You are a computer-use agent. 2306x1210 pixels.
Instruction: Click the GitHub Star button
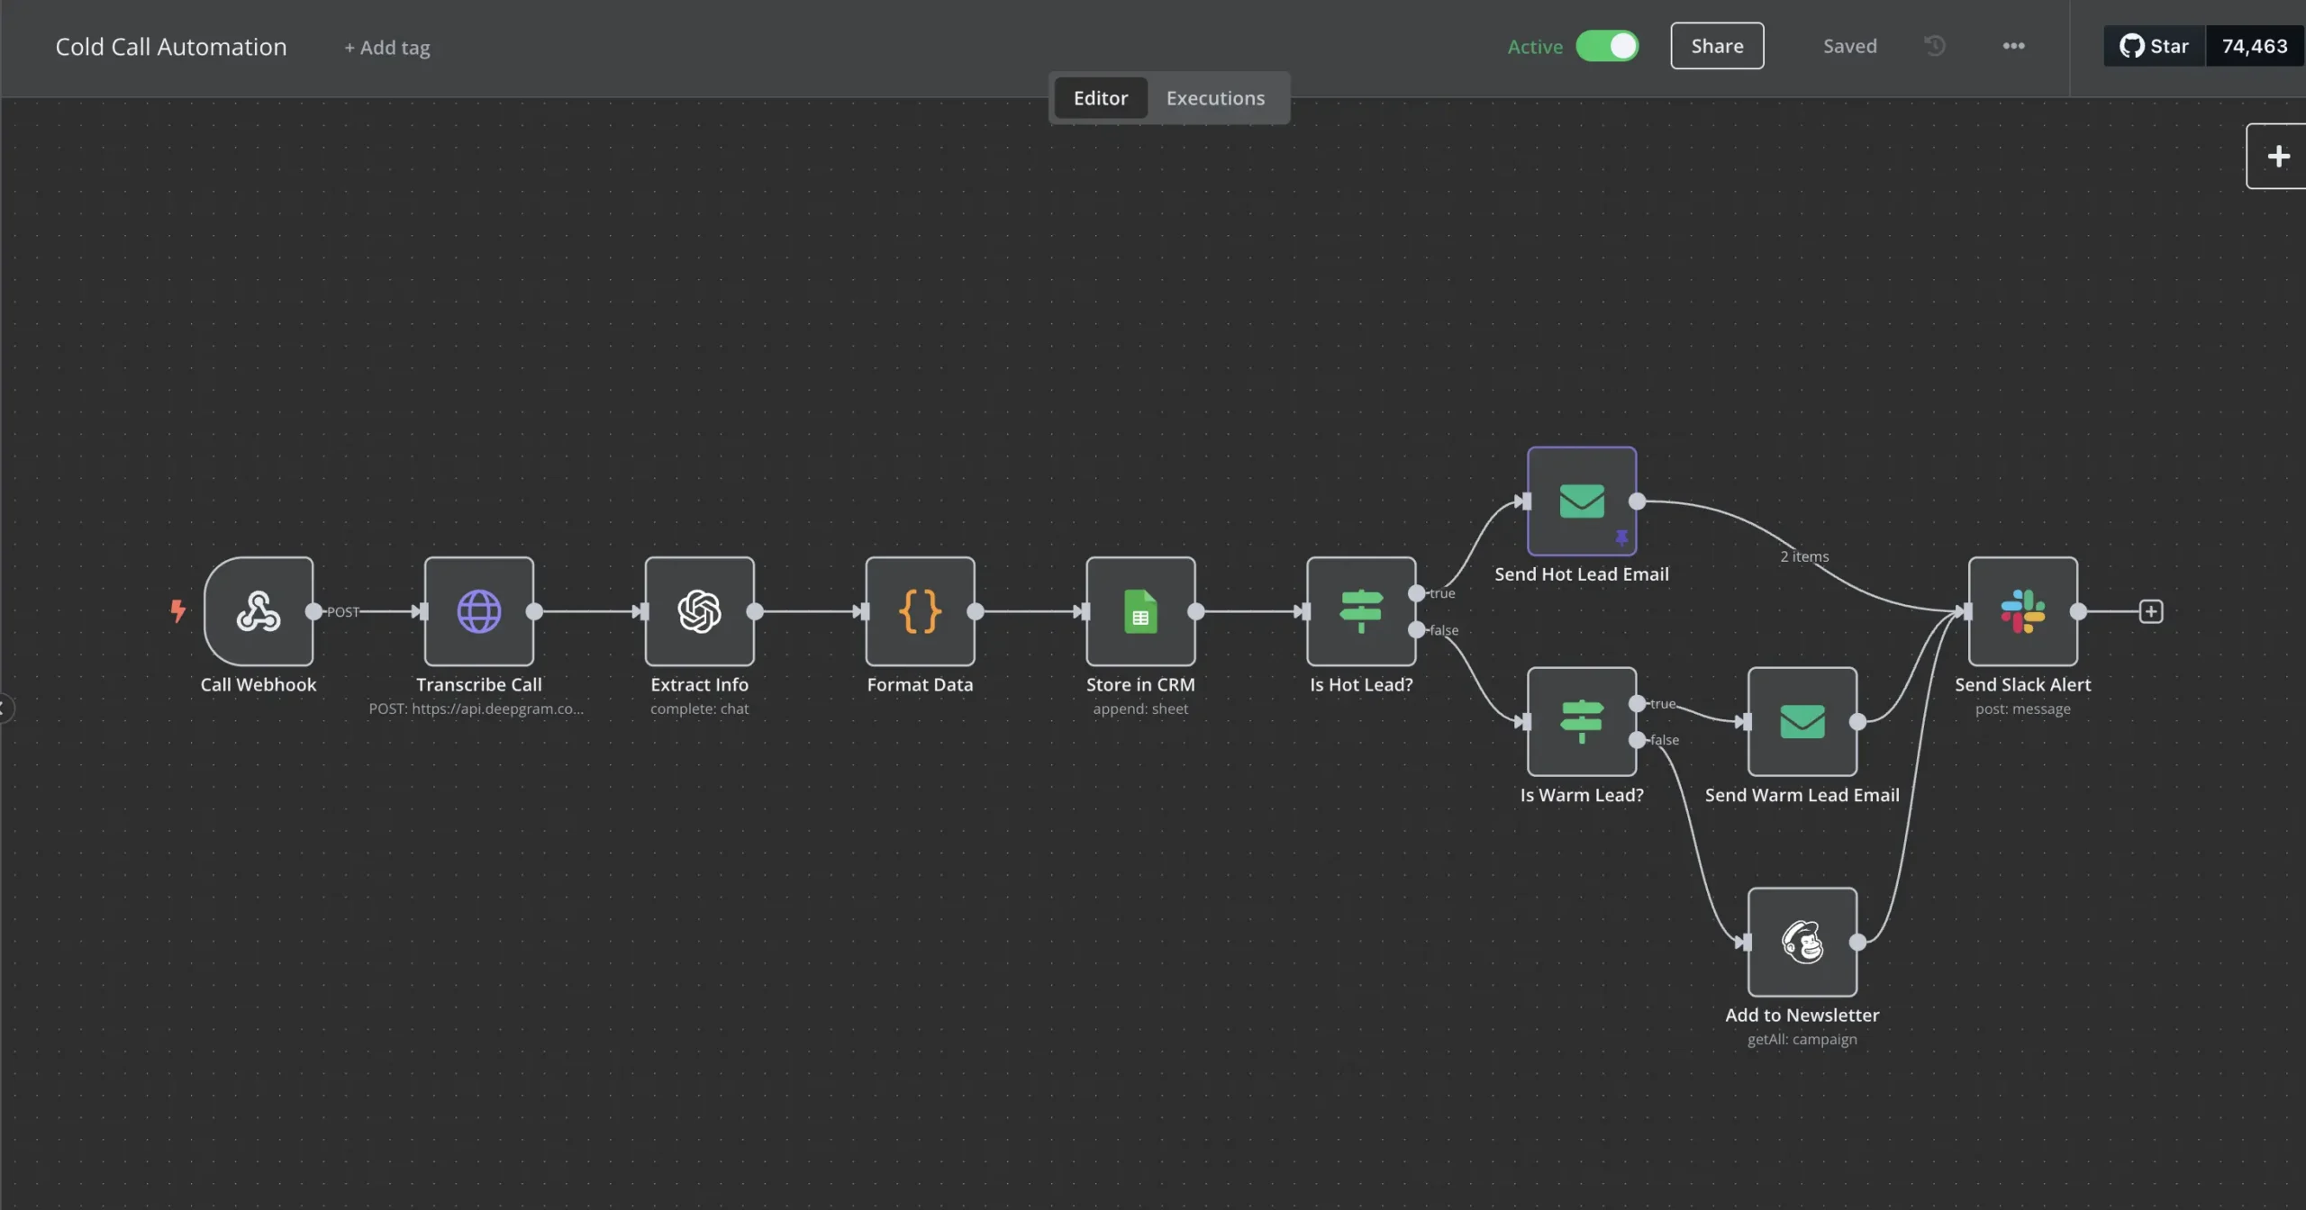[2154, 46]
